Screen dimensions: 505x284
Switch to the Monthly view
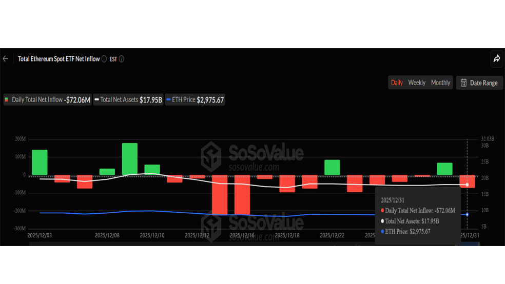(440, 83)
